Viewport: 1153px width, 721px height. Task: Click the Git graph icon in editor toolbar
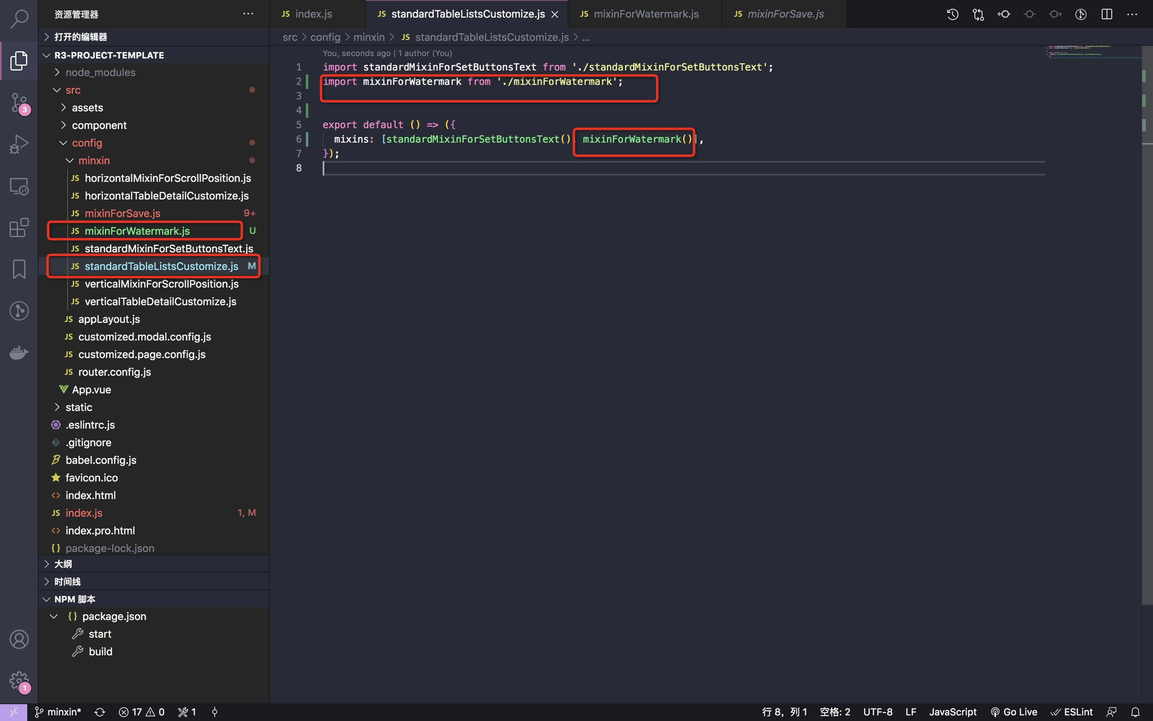(x=1081, y=14)
